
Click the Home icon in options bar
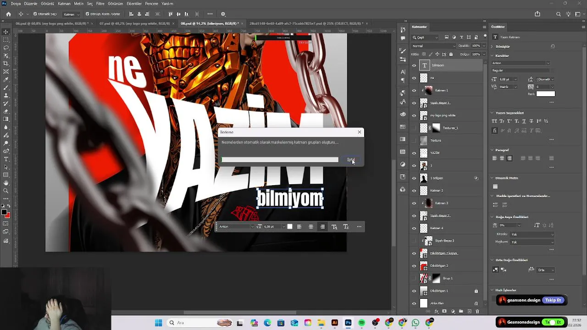8,14
